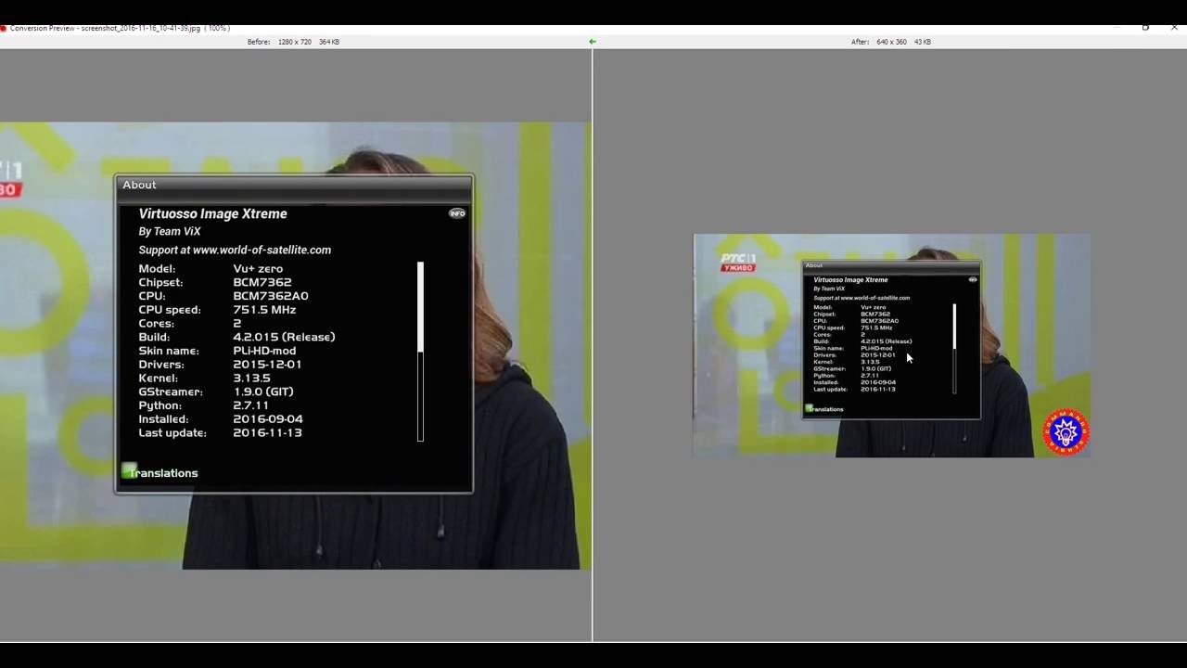Click the Drivers date '2015-12-01' in Before preview
The height and width of the screenshot is (668, 1187).
click(x=267, y=365)
